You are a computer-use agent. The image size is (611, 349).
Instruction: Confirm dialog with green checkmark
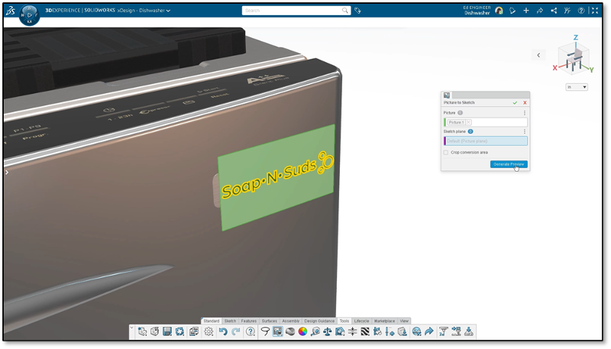(515, 102)
